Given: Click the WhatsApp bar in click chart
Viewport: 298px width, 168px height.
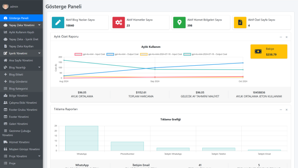Looking at the screenshot, I should (82, 138).
